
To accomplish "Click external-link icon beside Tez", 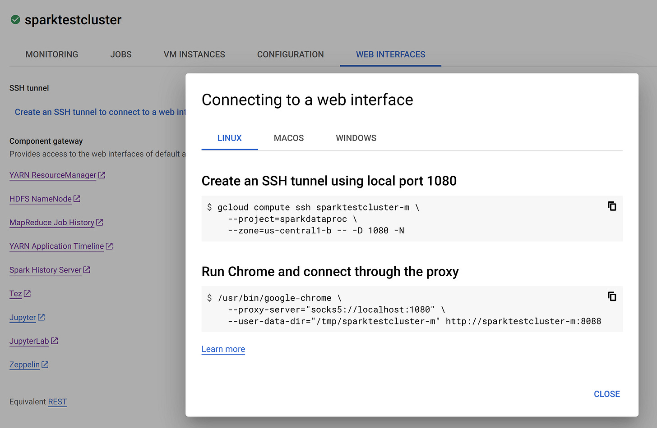I will click(x=28, y=293).
